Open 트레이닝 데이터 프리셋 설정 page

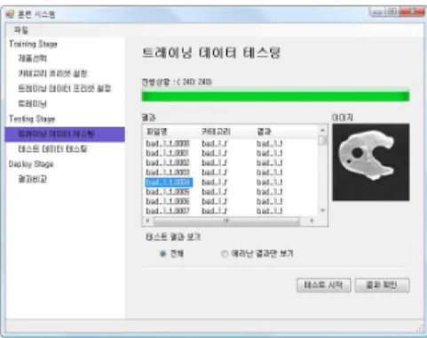pos(65,88)
